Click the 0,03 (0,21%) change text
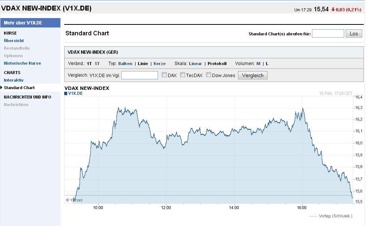 (x=348, y=10)
